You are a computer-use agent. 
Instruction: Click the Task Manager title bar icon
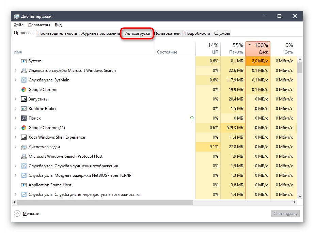17,16
